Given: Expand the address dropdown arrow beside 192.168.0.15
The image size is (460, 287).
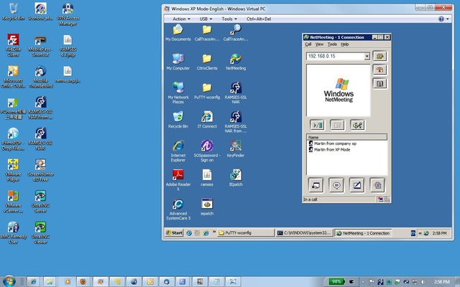Looking at the screenshot, I should (x=367, y=56).
